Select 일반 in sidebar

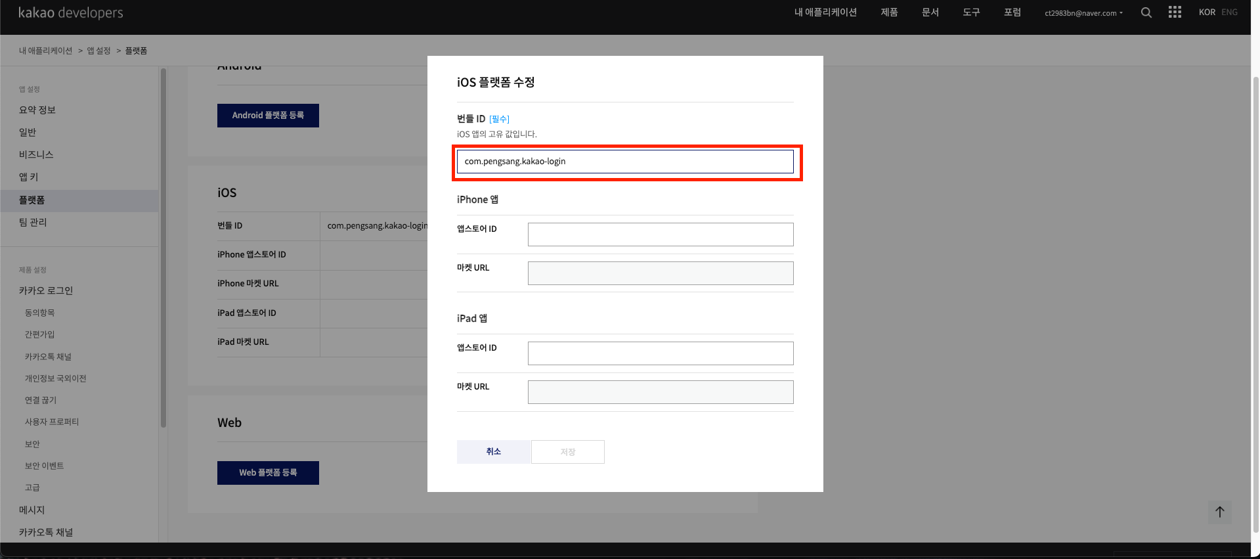(x=28, y=132)
